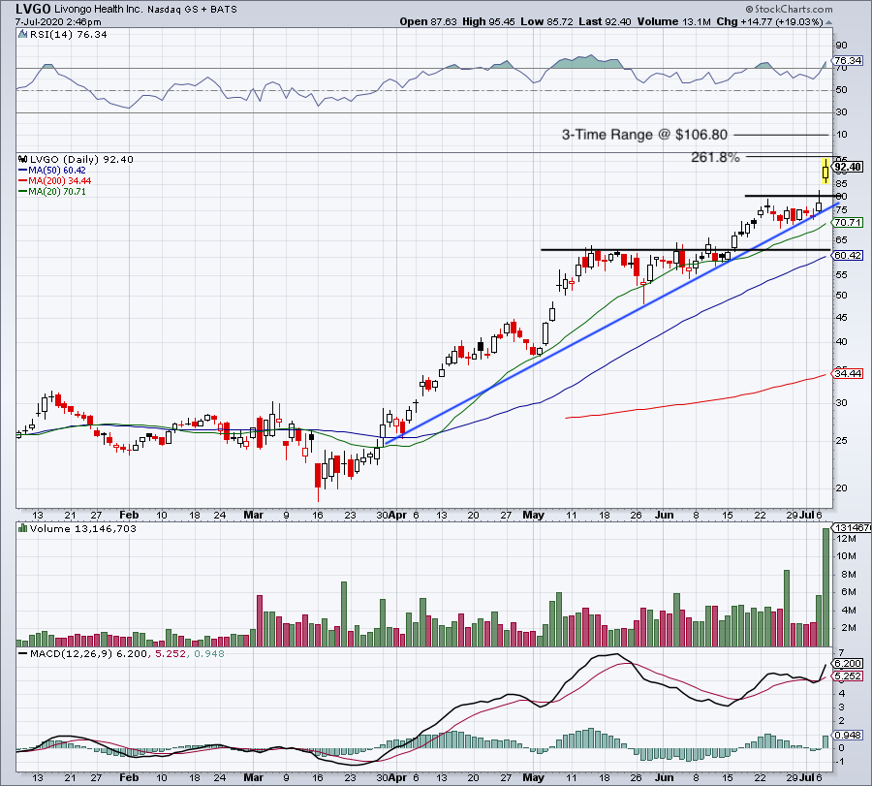Click the MACD(12,26,9) legend label
Image resolution: width=872 pixels, height=786 pixels.
[x=71, y=653]
